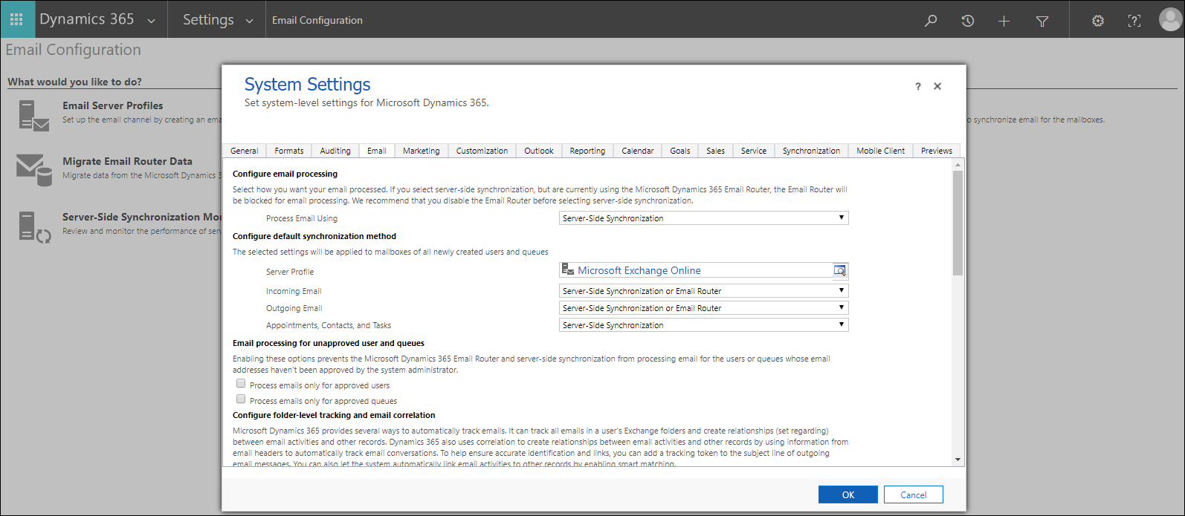Viewport: 1185px width, 516px height.
Task: Open Appointments, Contacts, and Tasks dropdown
Action: pos(703,325)
